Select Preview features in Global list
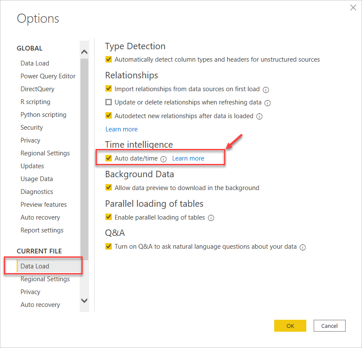The height and width of the screenshot is (348, 362). (x=44, y=205)
